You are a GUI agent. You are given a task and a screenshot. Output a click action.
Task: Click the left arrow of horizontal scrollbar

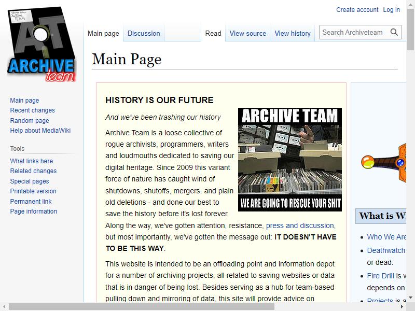[x=4, y=307]
